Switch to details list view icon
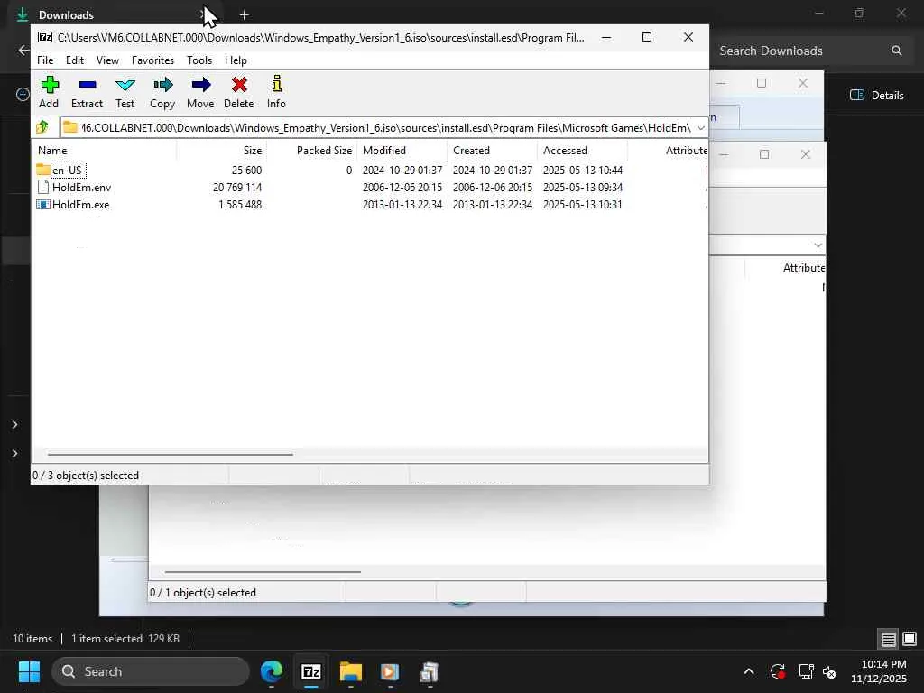The width and height of the screenshot is (924, 693). pyautogui.click(x=888, y=639)
